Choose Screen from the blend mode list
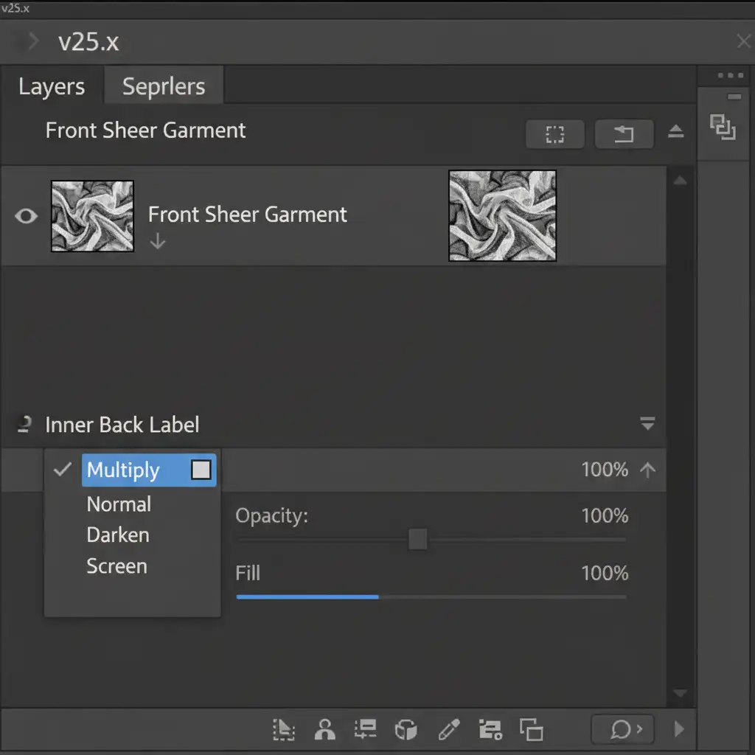The height and width of the screenshot is (755, 755). (x=116, y=566)
